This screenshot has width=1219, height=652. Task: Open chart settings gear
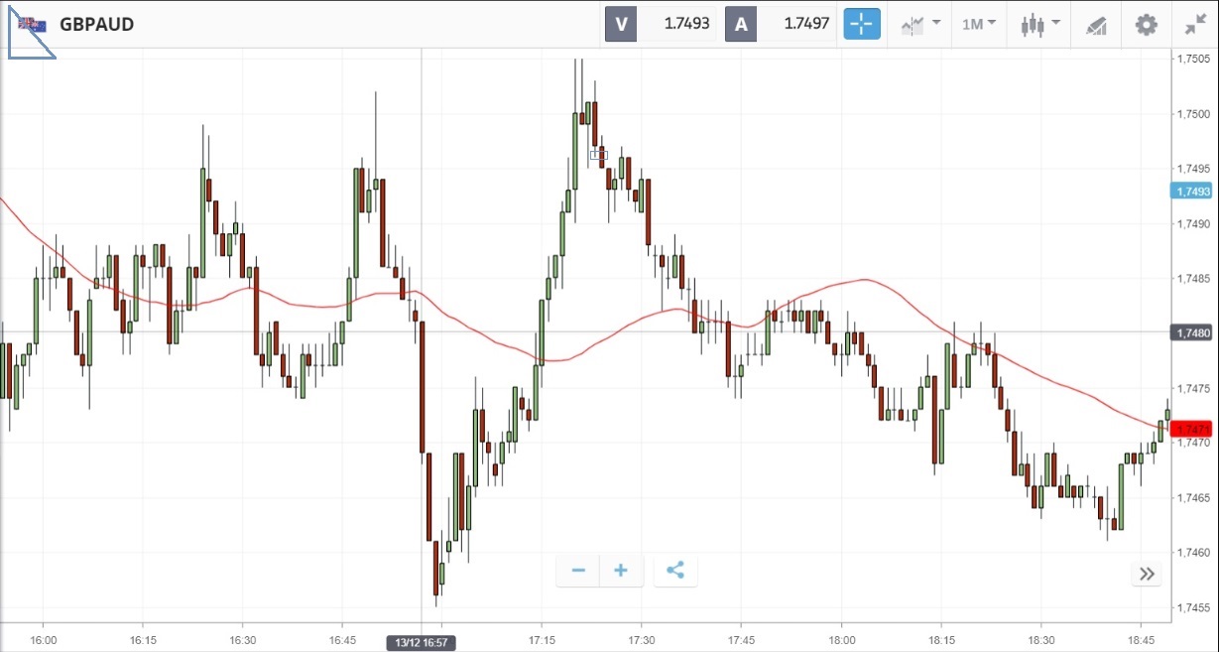coord(1146,24)
